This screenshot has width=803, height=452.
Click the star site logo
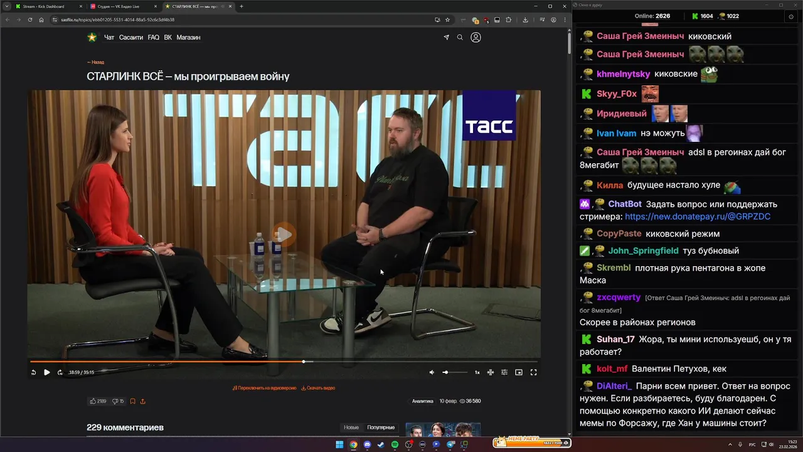click(x=92, y=38)
